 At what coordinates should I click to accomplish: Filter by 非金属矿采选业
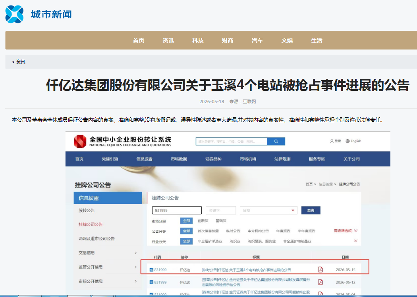(x=210, y=241)
